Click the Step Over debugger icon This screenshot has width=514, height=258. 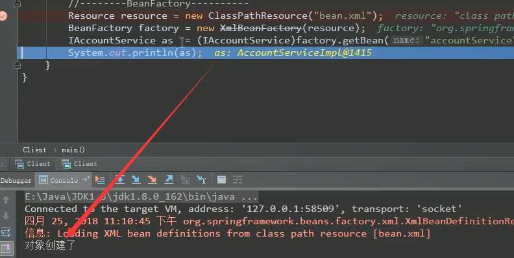[119, 180]
